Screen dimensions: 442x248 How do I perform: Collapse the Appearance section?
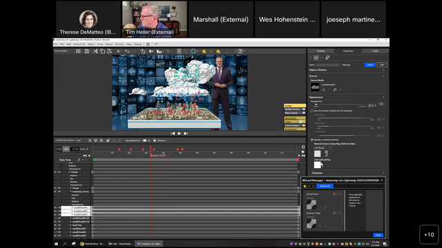pyautogui.click(x=383, y=97)
